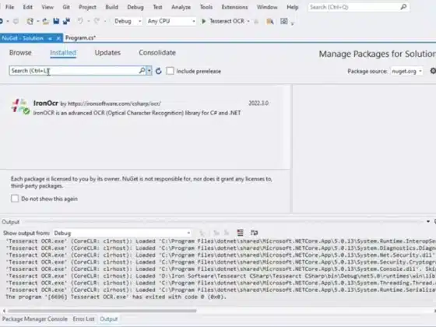Click Output scrollbar left arrow
The width and height of the screenshot is (436, 327).
(4, 311)
